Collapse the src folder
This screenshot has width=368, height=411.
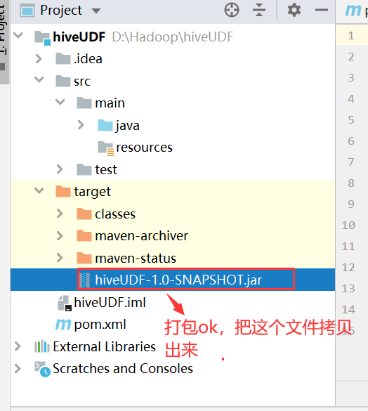(x=39, y=79)
